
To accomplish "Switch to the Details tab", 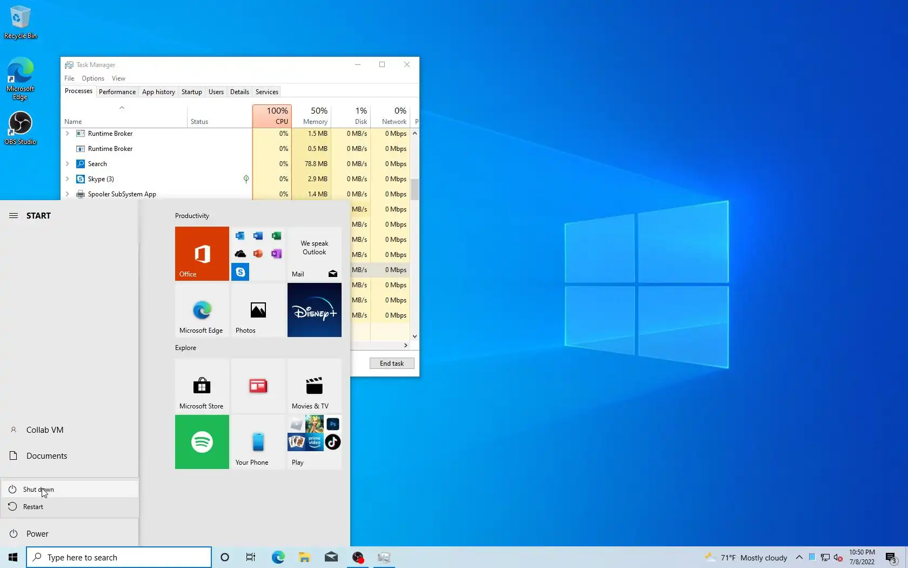I will click(239, 92).
